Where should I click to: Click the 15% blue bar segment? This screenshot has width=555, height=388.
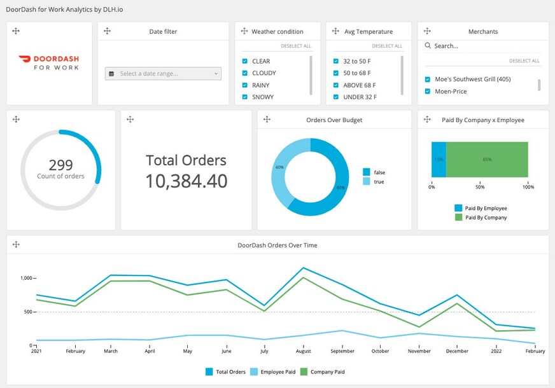[439, 160]
